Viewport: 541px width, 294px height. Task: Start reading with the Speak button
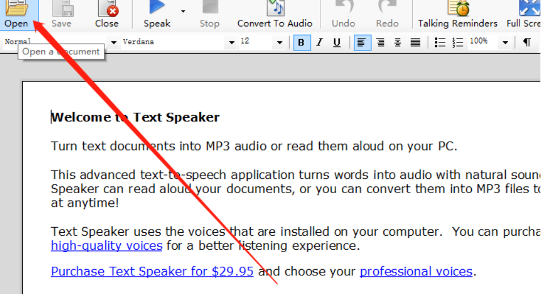coord(157,14)
